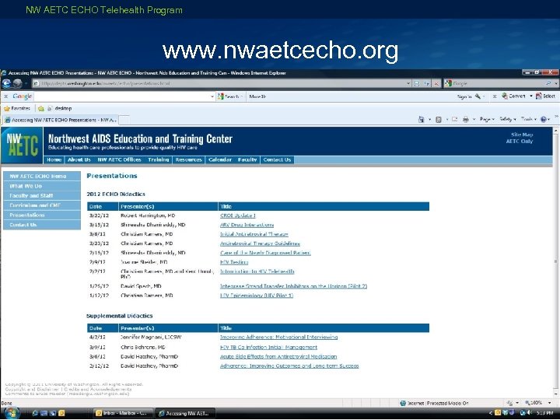The width and height of the screenshot is (560, 420).
Task: Open Presentations sidebar link
Action: [x=42, y=215]
